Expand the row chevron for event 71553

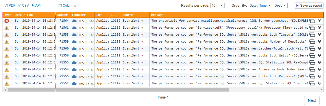(320, 63)
